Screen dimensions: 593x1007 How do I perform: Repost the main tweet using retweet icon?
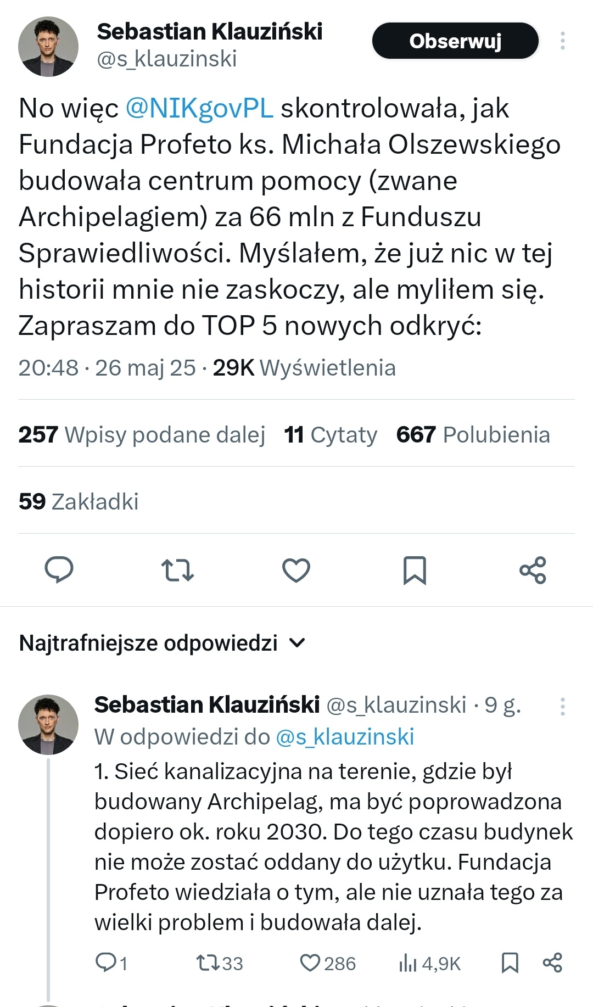tap(177, 569)
